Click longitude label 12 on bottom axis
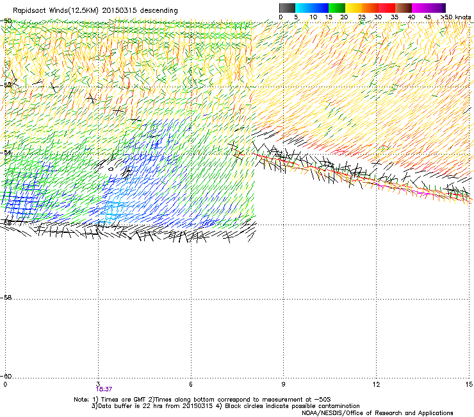The width and height of the screenshot is (474, 417). click(376, 384)
